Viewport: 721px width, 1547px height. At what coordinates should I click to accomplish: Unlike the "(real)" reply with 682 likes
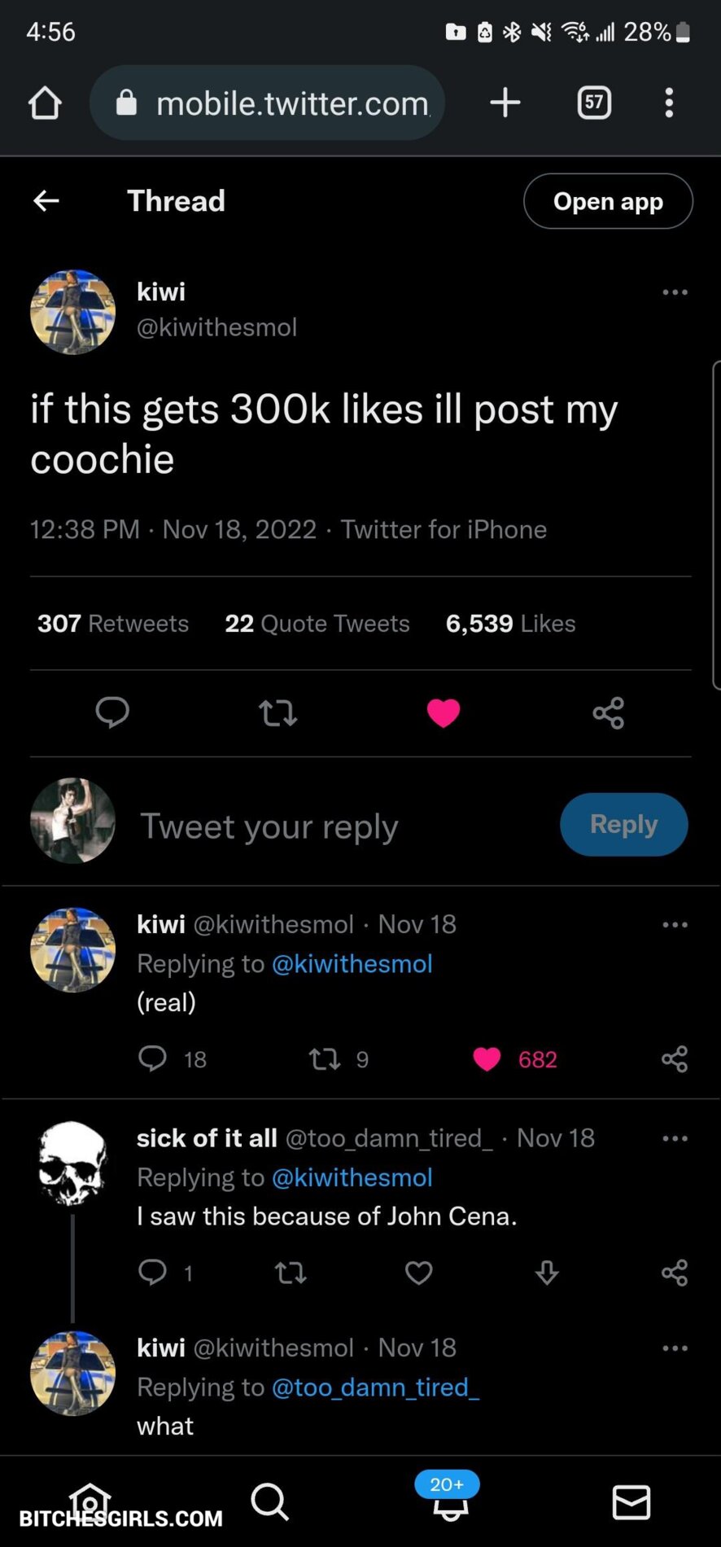(x=487, y=1059)
